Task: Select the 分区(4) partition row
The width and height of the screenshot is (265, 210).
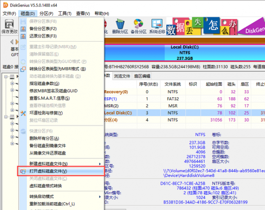Action: click(x=185, y=120)
